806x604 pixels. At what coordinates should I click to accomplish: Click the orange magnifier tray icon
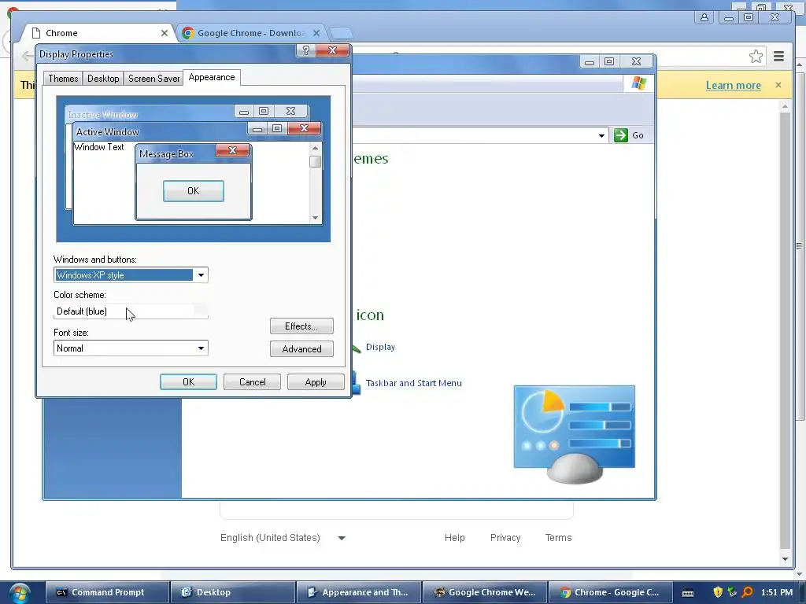tap(748, 592)
